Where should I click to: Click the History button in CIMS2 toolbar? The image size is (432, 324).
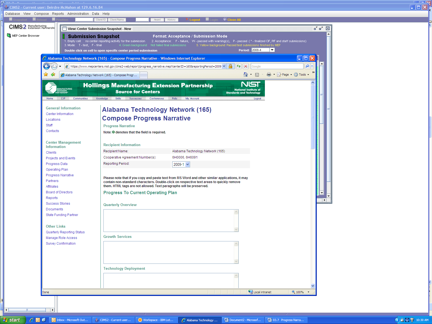click(x=171, y=20)
